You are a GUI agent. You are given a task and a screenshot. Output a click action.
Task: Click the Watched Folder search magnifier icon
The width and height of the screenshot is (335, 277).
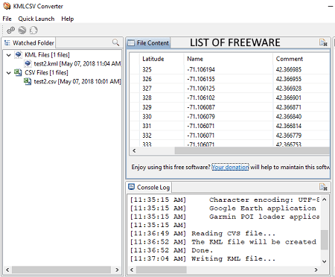click(115, 42)
